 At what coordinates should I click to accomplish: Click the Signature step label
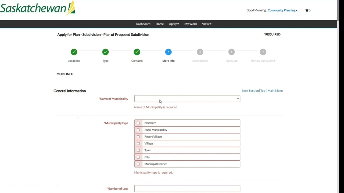231,61
